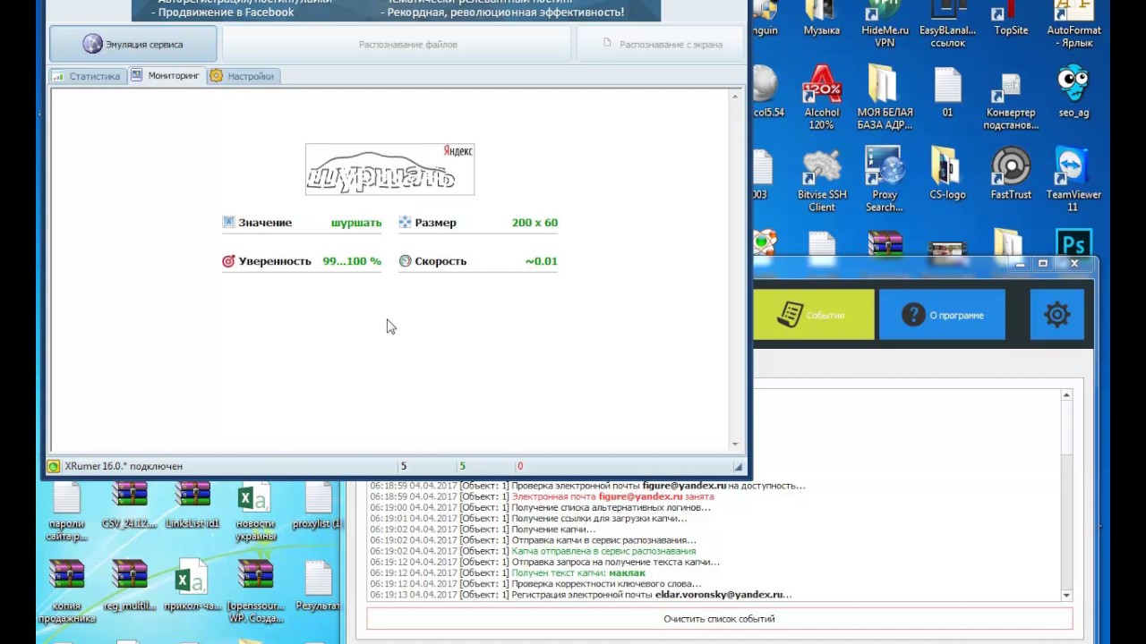The height and width of the screenshot is (644, 1146).
Task: Click event log scroll up arrow
Action: coord(1066,394)
